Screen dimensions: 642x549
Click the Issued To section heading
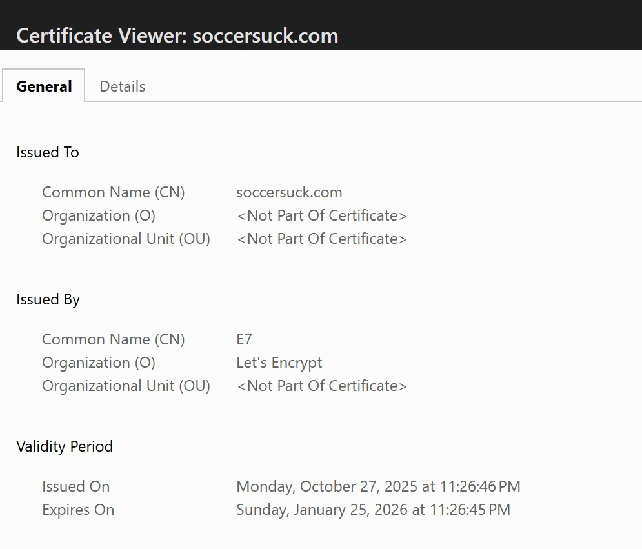coord(48,152)
